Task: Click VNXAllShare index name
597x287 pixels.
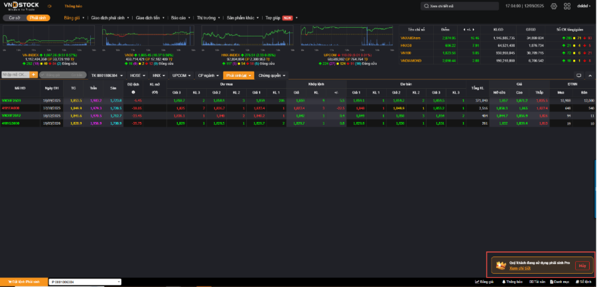Action: coord(411,38)
